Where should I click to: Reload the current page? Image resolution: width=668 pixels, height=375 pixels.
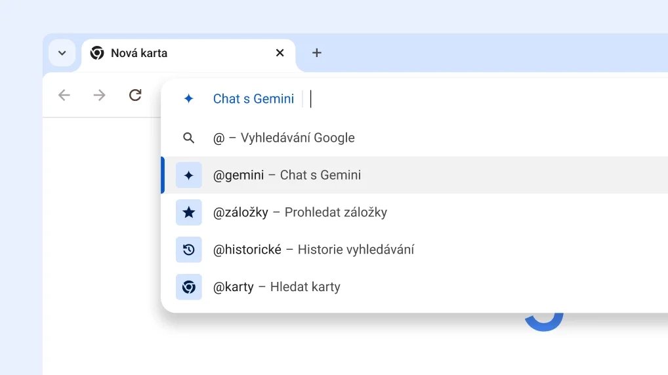pos(135,96)
